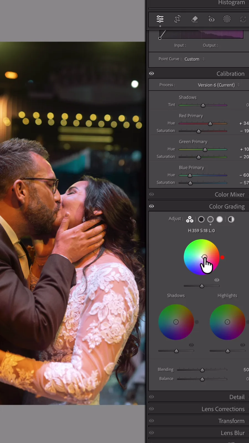The image size is (249, 443).
Task: Click the wedding couple photo preview
Action: tap(72, 223)
